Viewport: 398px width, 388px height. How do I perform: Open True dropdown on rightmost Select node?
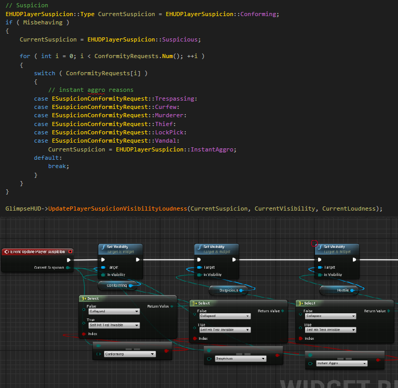[331, 330]
